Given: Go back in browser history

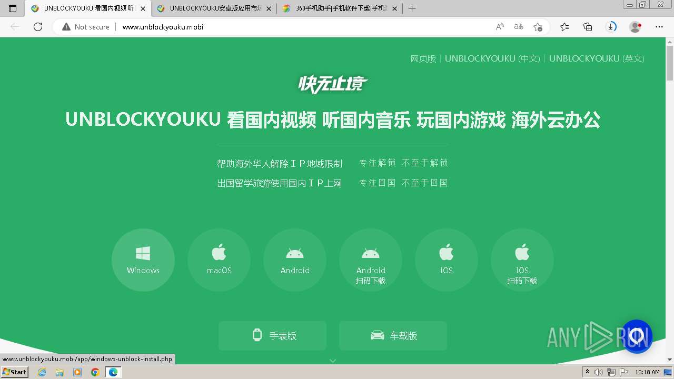Looking at the screenshot, I should coord(15,27).
